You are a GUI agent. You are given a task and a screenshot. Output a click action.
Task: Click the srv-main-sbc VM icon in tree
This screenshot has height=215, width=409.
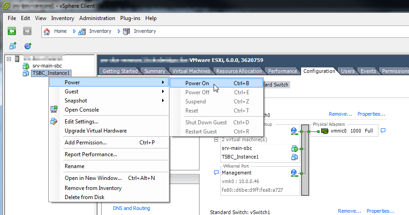tap(26, 66)
